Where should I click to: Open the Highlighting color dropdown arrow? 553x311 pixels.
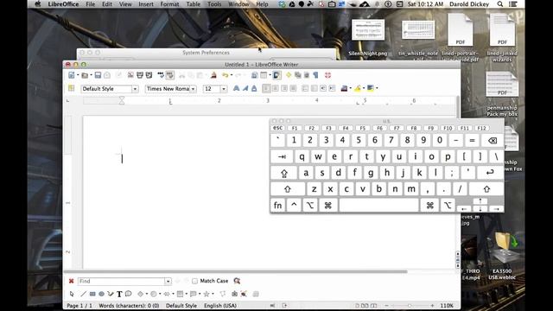364,88
